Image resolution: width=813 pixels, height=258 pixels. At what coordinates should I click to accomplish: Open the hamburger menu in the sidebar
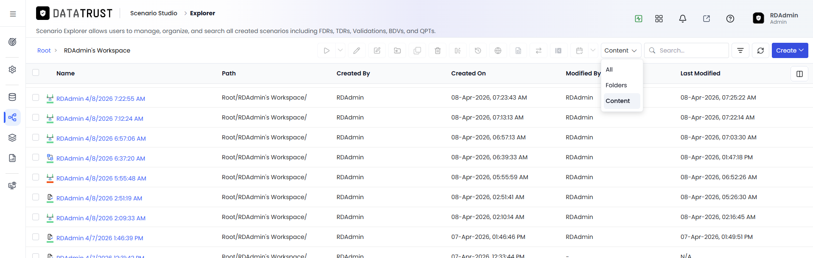(x=13, y=14)
